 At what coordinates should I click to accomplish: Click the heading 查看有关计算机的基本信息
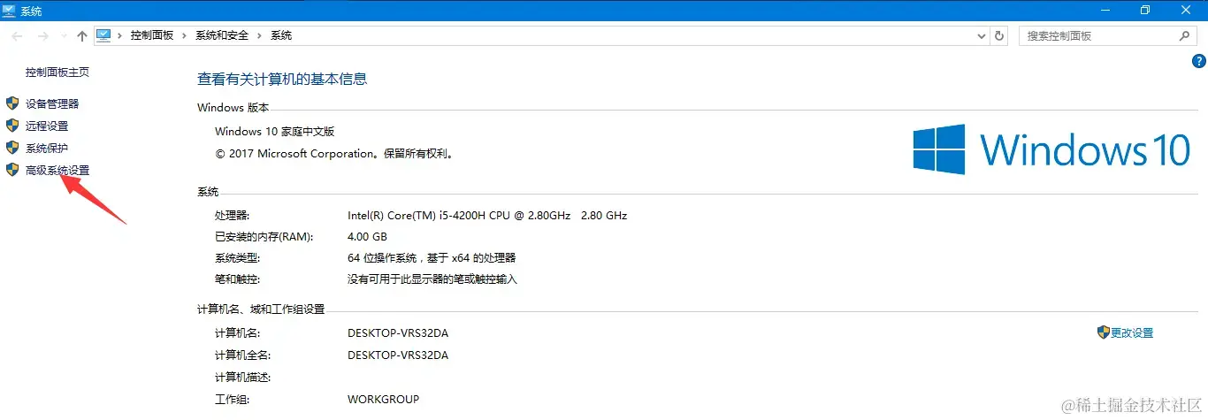pyautogui.click(x=282, y=79)
